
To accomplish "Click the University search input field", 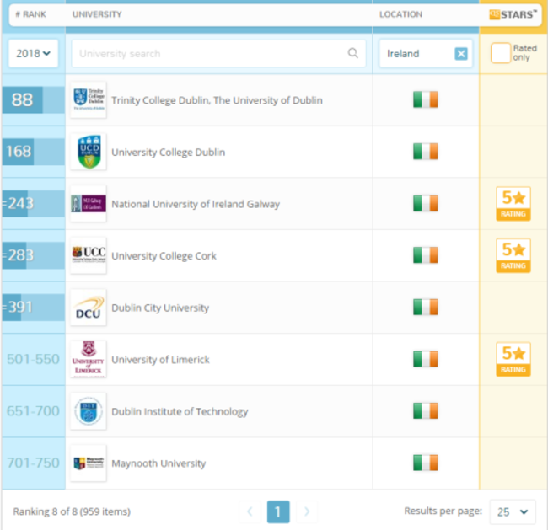I will [x=211, y=54].
